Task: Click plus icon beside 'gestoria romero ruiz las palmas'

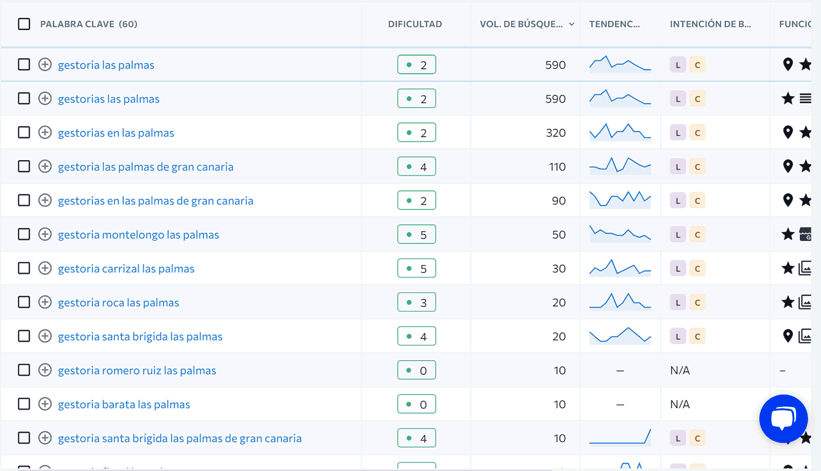Action: point(45,370)
